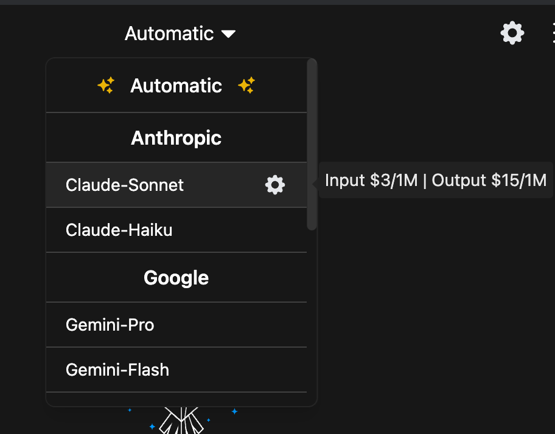Select Gemini-Pro from the list
555x434 pixels.
click(176, 325)
